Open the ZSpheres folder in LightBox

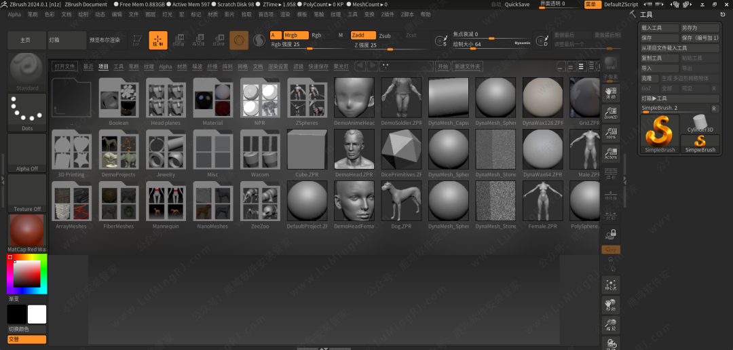point(307,101)
